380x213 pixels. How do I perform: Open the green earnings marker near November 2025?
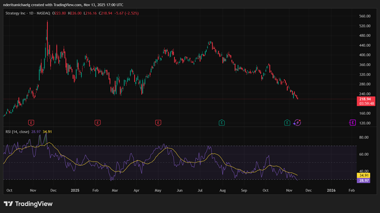(287, 123)
